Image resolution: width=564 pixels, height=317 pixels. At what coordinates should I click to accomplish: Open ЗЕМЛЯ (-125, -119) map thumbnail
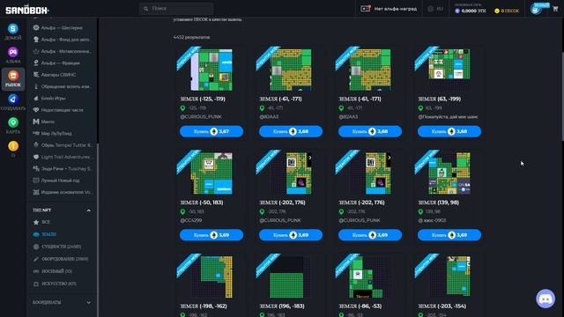point(211,70)
